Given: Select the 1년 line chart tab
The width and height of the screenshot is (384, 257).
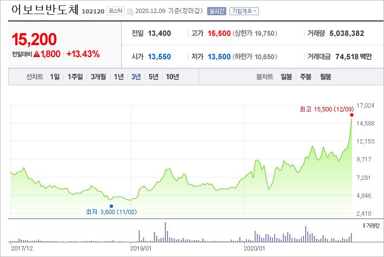Looking at the screenshot, I should (x=119, y=77).
